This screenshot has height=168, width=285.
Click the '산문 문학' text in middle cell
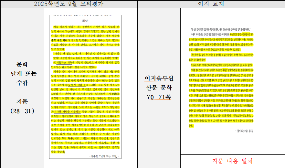pyautogui.click(x=159, y=87)
